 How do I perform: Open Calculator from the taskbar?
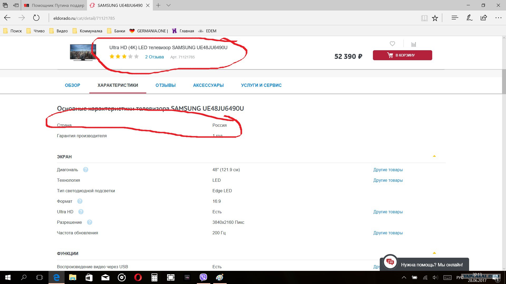coord(154,277)
